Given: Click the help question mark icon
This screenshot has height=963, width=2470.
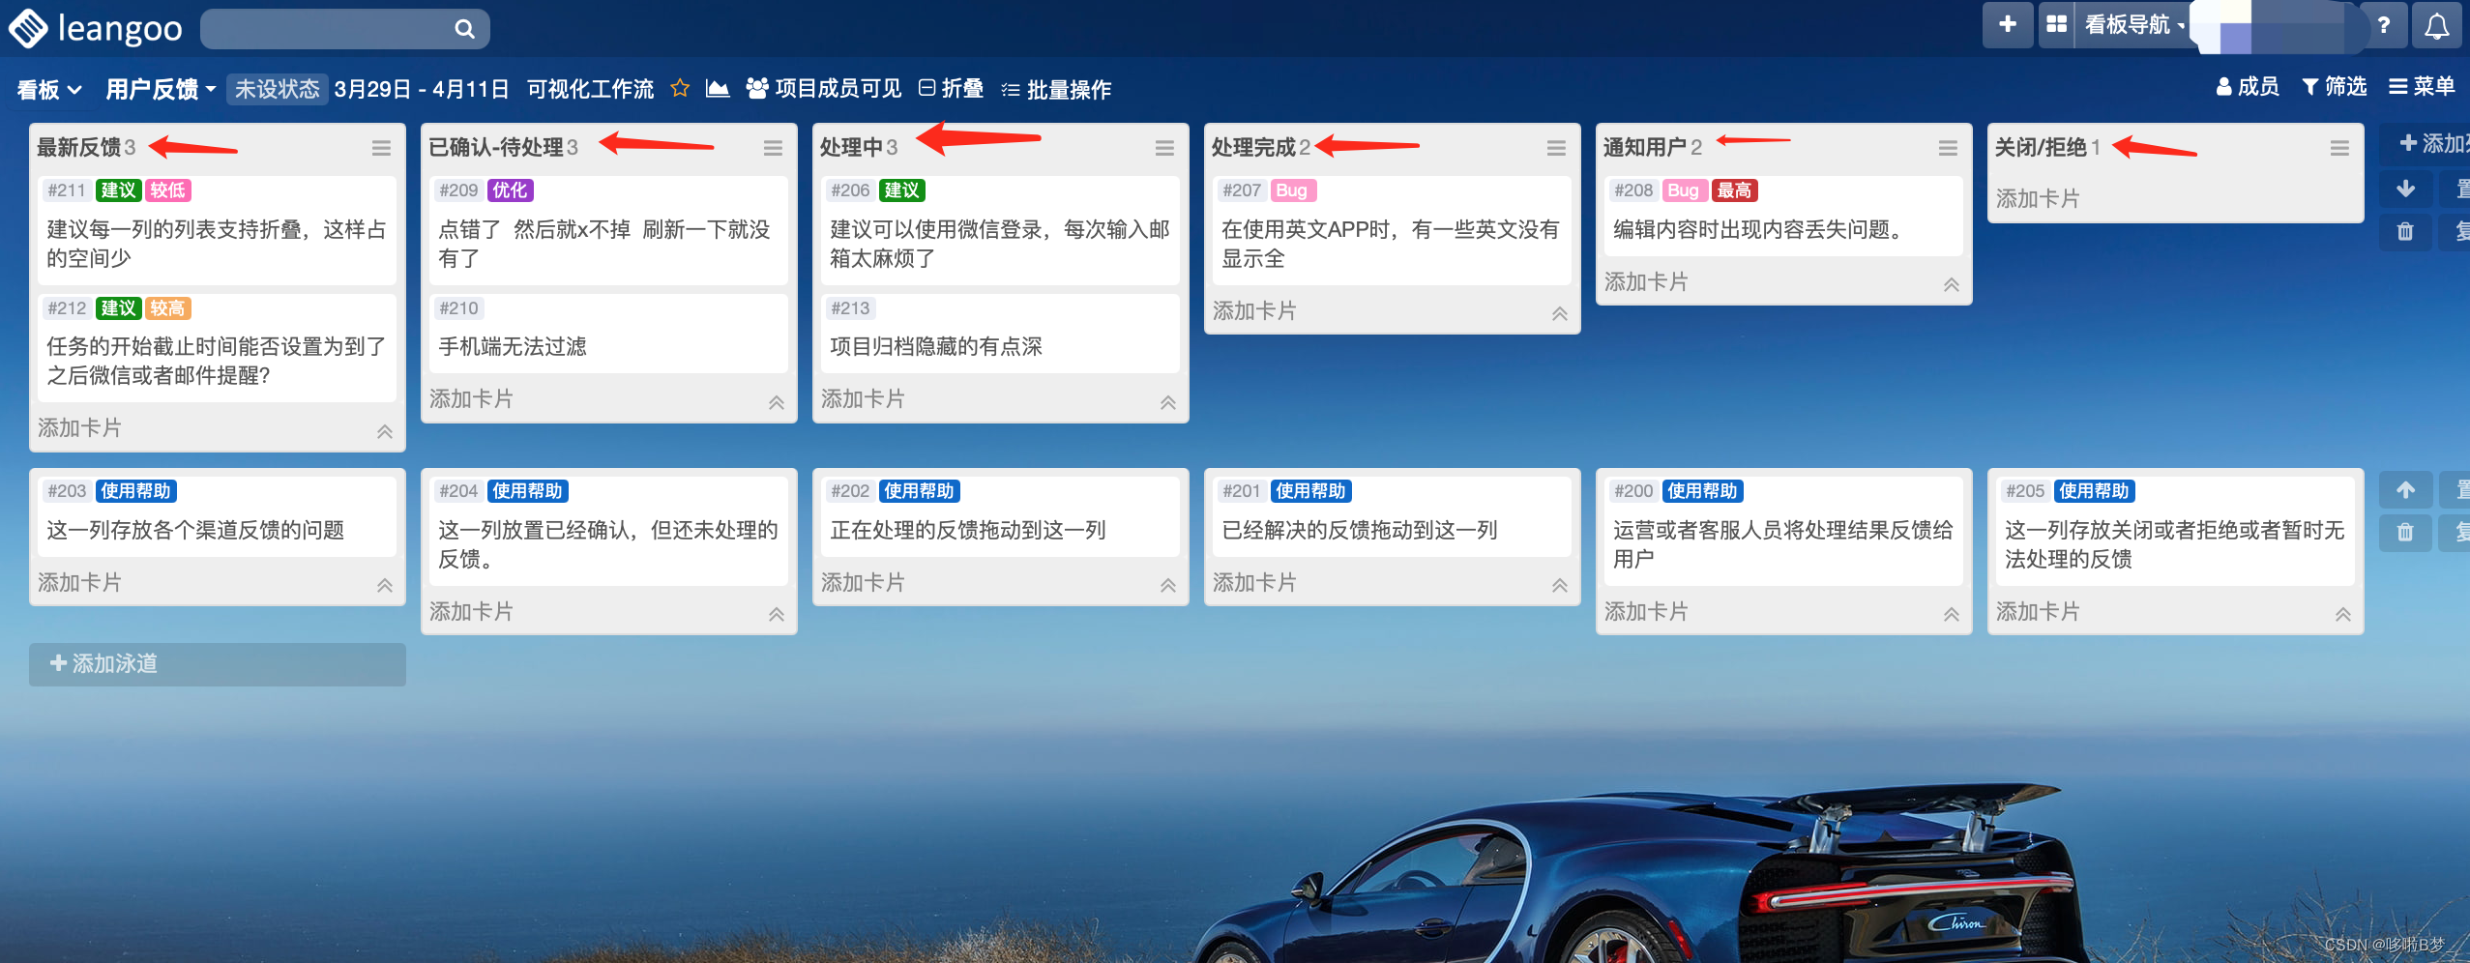Looking at the screenshot, I should pyautogui.click(x=2384, y=26).
